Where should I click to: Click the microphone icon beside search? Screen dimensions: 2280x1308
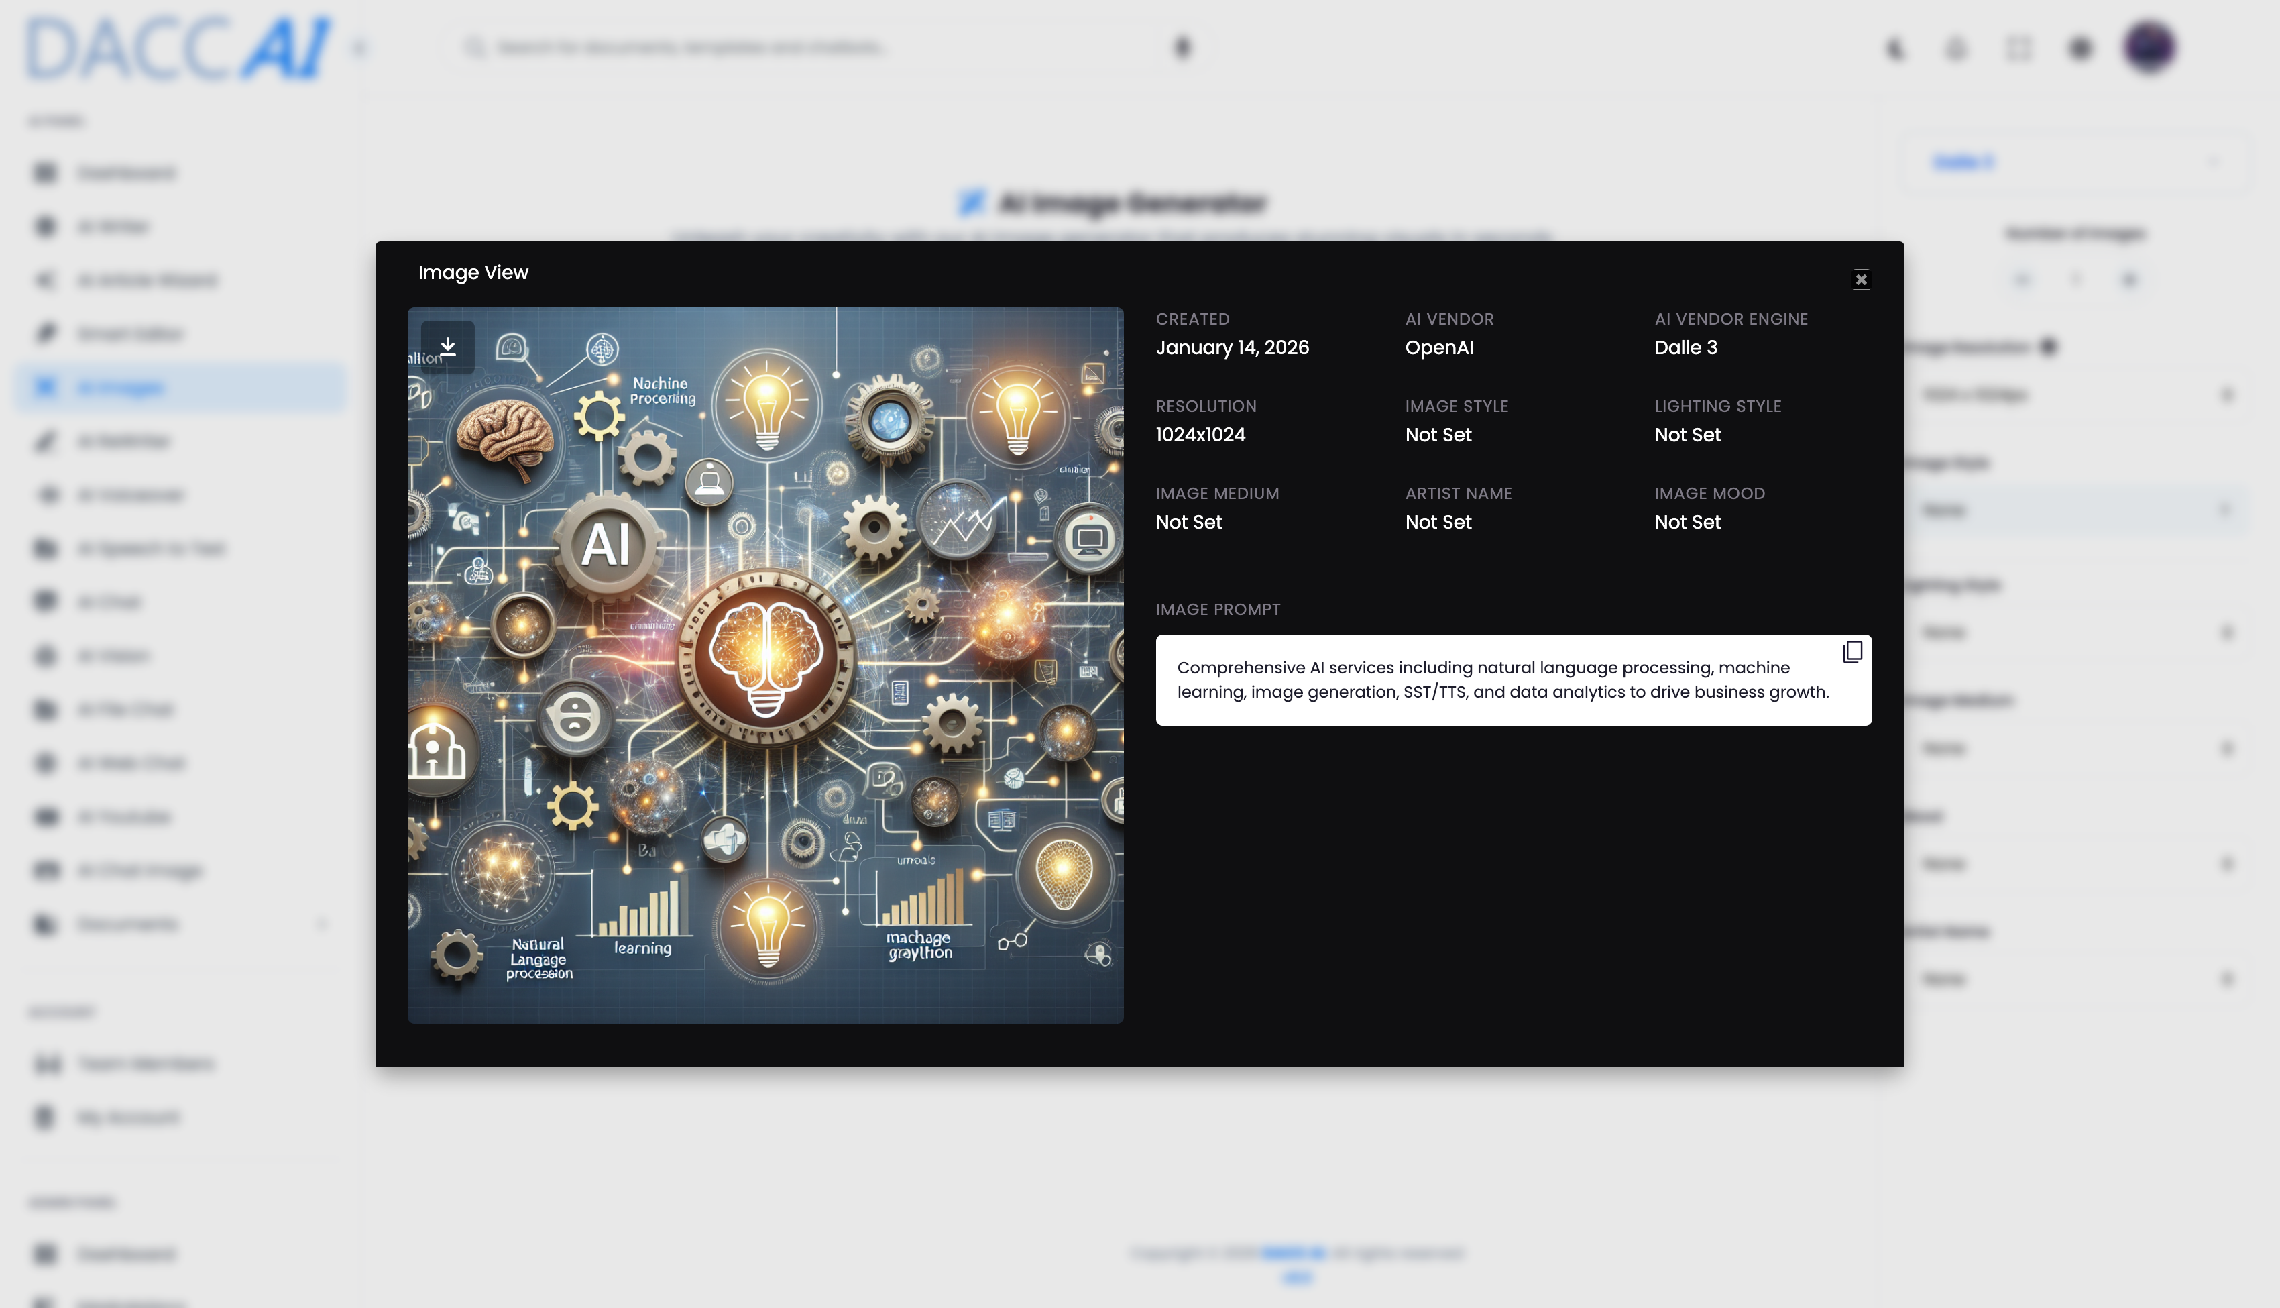point(1182,48)
